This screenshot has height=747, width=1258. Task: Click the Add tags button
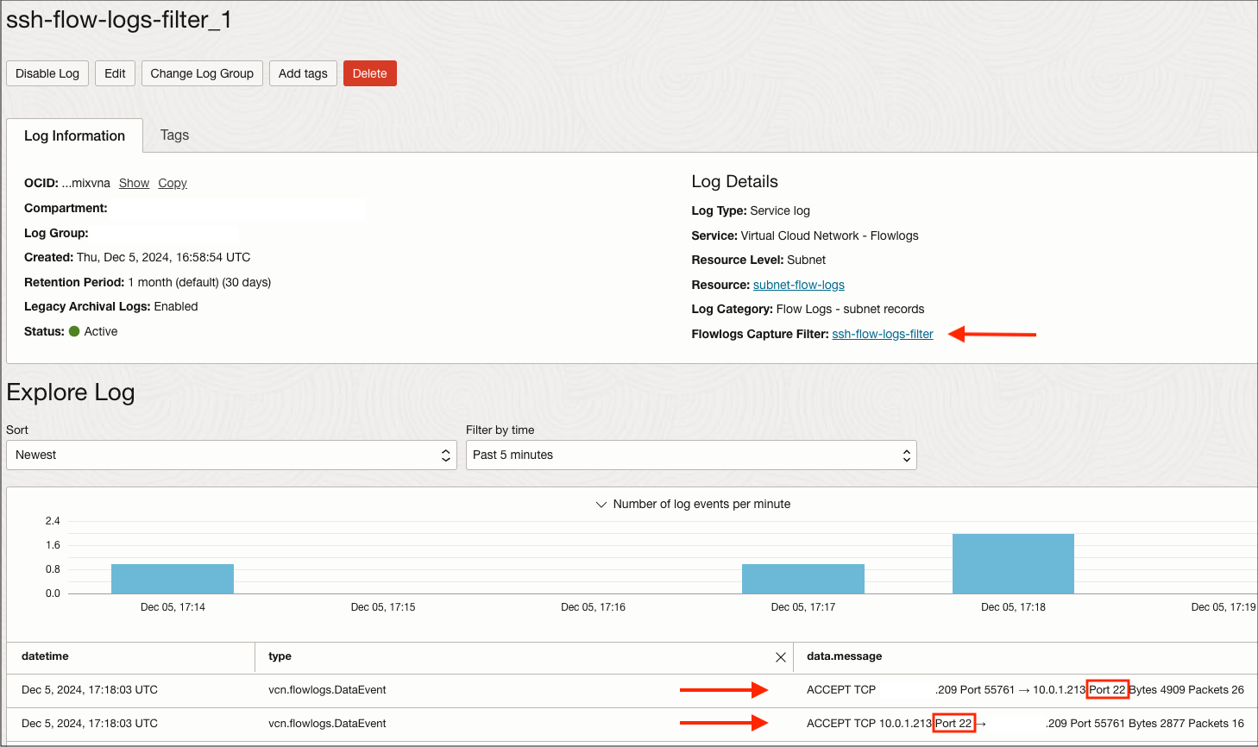click(x=303, y=73)
